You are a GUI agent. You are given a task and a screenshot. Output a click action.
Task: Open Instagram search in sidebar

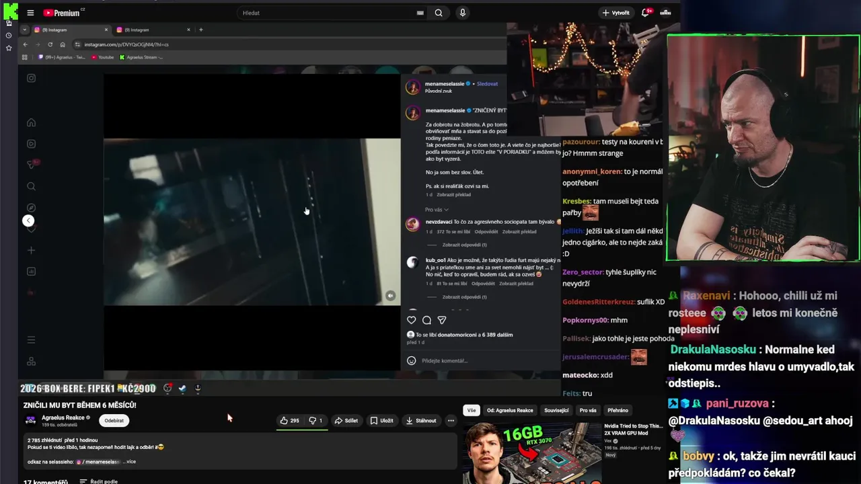pos(31,186)
